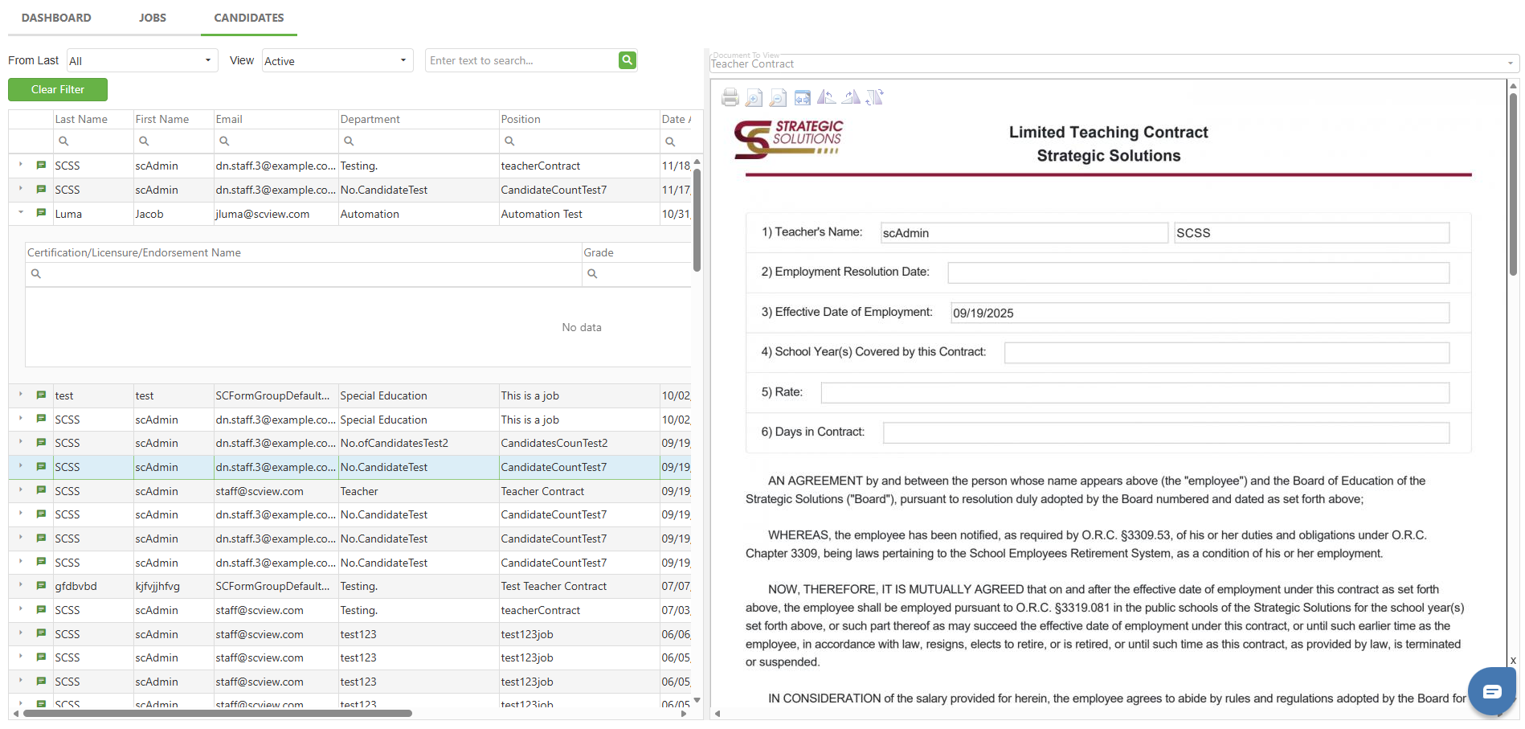The image size is (1525, 729).
Task: Zoom out of the document viewer
Action: (778, 97)
